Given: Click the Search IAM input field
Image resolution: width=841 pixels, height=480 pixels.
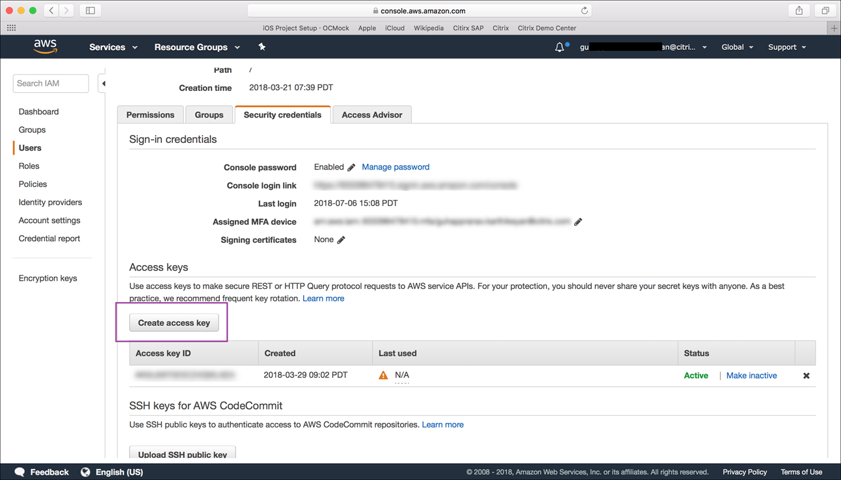Looking at the screenshot, I should tap(51, 83).
